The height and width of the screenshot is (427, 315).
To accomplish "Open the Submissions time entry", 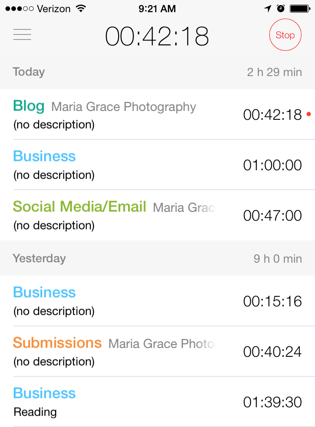I will coord(157,351).
